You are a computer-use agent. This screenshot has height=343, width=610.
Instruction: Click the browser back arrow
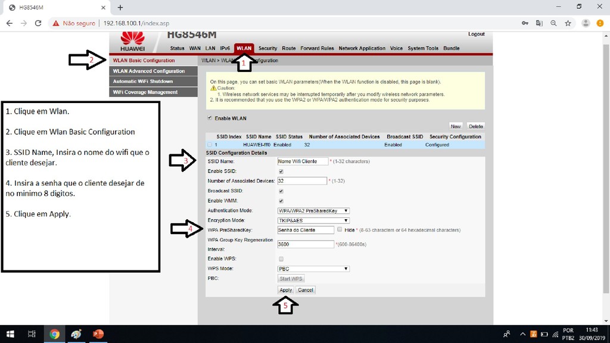coord(10,23)
